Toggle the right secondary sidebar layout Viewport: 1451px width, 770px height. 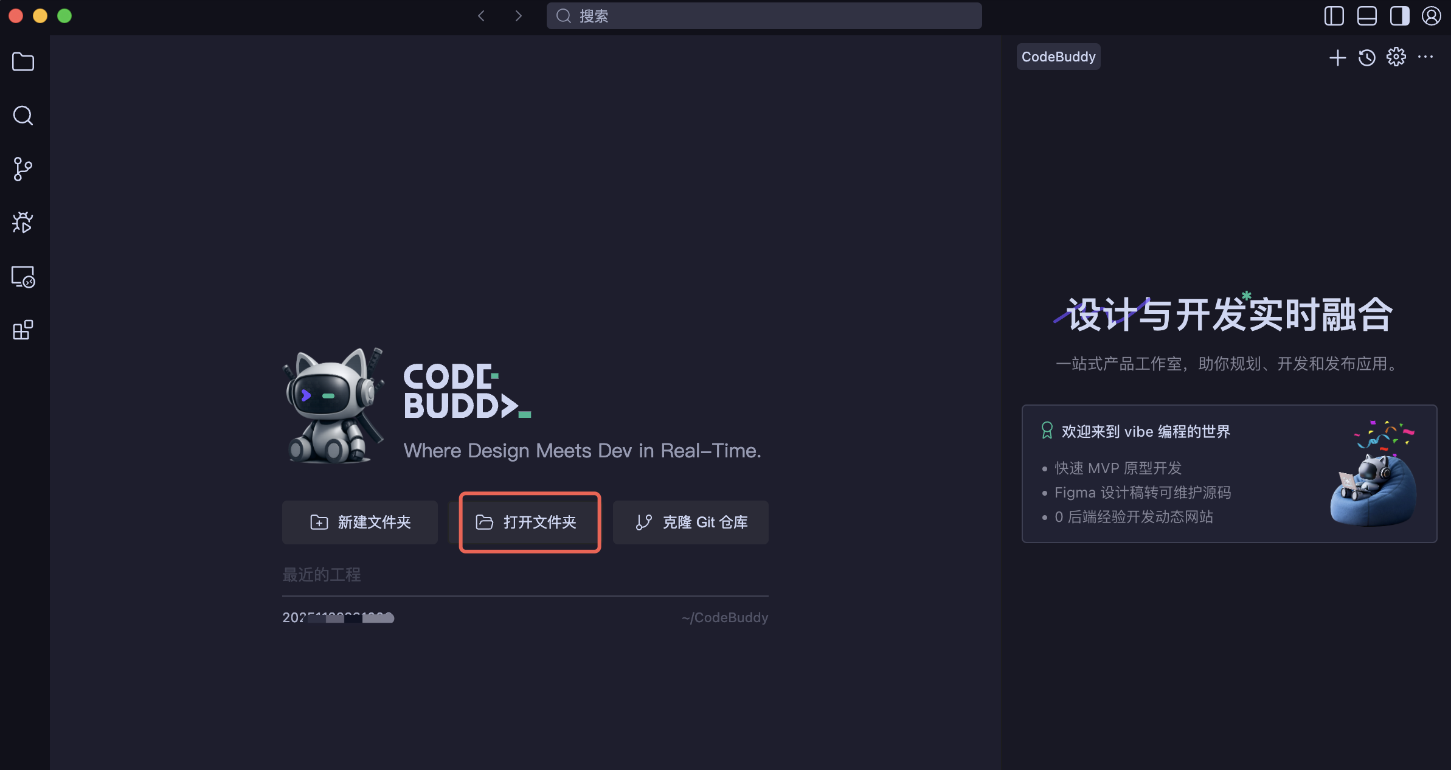tap(1399, 16)
